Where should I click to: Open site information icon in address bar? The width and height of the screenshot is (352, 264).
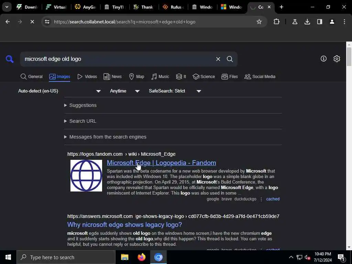click(x=47, y=22)
